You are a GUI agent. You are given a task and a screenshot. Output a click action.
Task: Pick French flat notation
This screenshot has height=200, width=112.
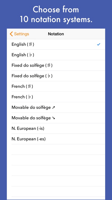coord(56,97)
